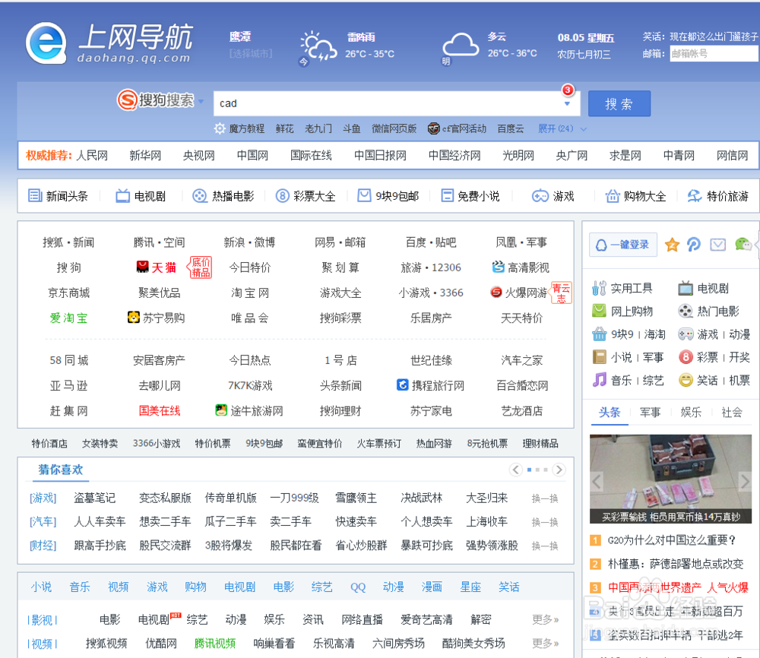The image size is (760, 658).
Task: Refresh 游戏 row with 换一换
Action: point(545,498)
